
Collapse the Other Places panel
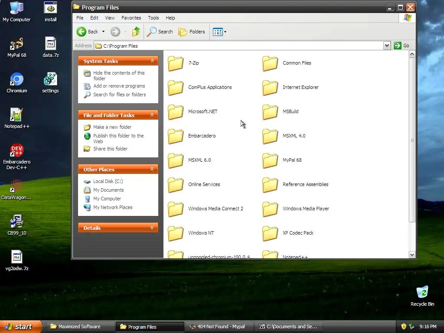point(152,169)
